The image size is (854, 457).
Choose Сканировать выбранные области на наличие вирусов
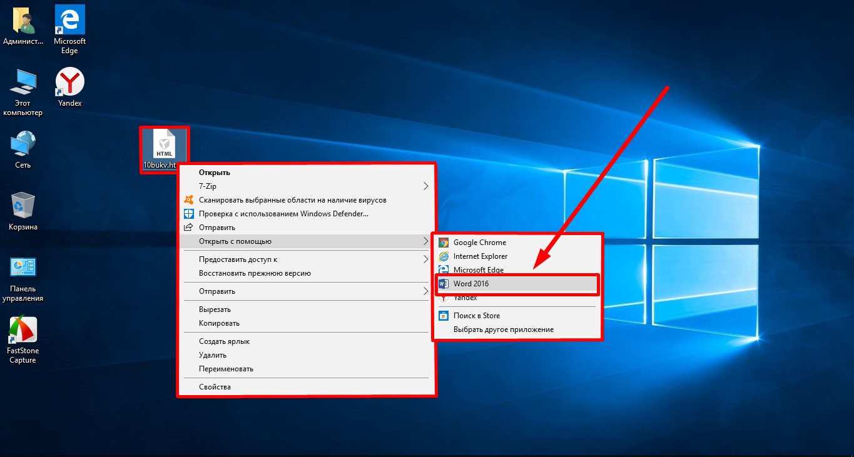(306, 200)
